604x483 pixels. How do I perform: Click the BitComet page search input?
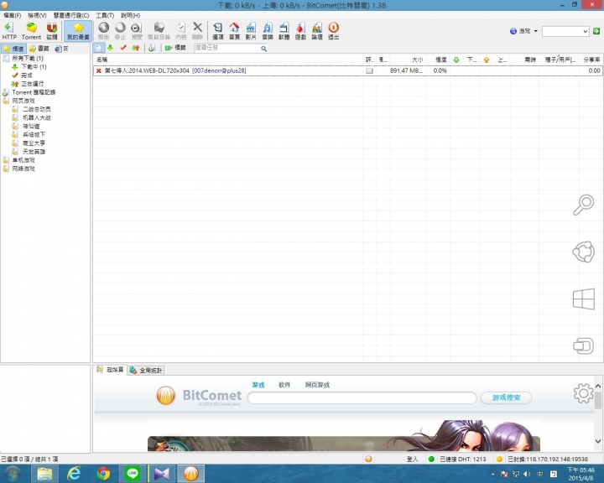pos(362,397)
